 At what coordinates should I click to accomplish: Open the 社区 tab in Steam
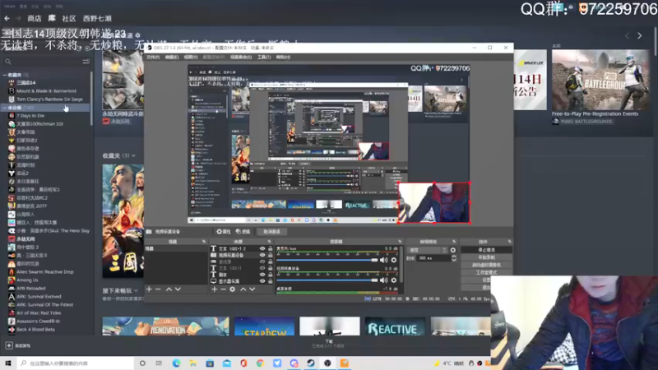click(x=69, y=18)
